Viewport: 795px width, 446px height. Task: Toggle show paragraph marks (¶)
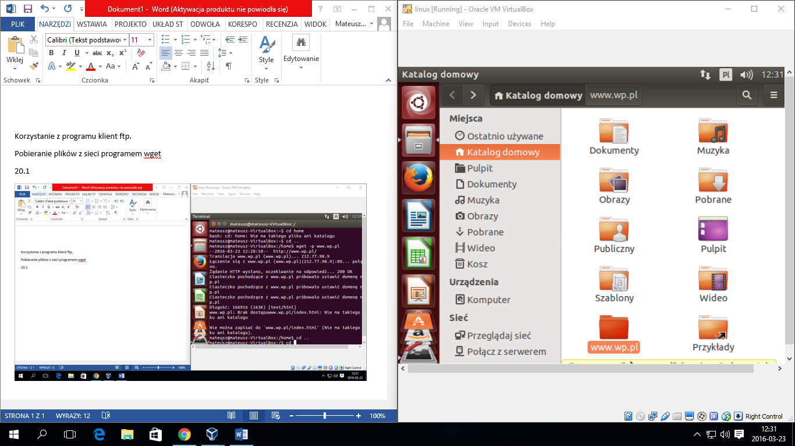229,66
